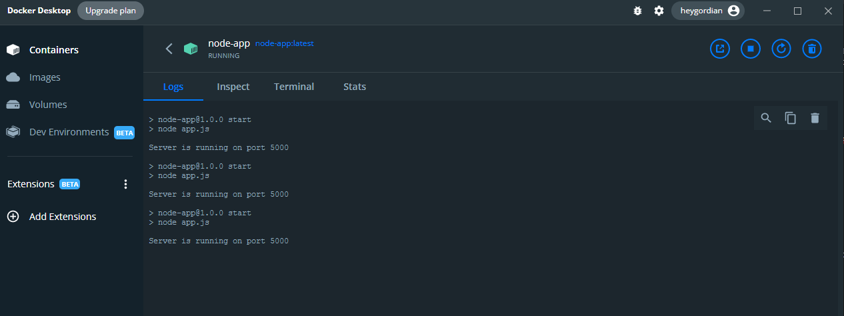This screenshot has height=316, width=844.
Task: Restart the node-app container
Action: (x=781, y=49)
